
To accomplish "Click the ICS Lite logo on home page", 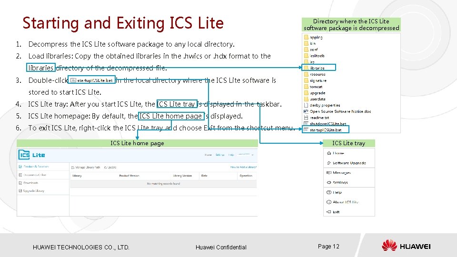I will tap(31, 155).
